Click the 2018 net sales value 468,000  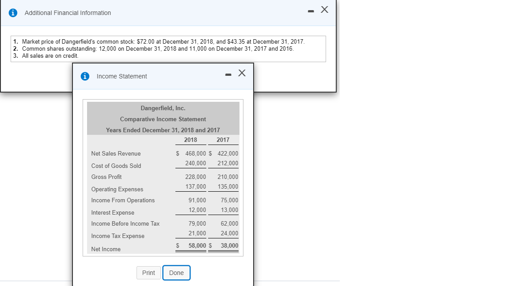(x=195, y=153)
